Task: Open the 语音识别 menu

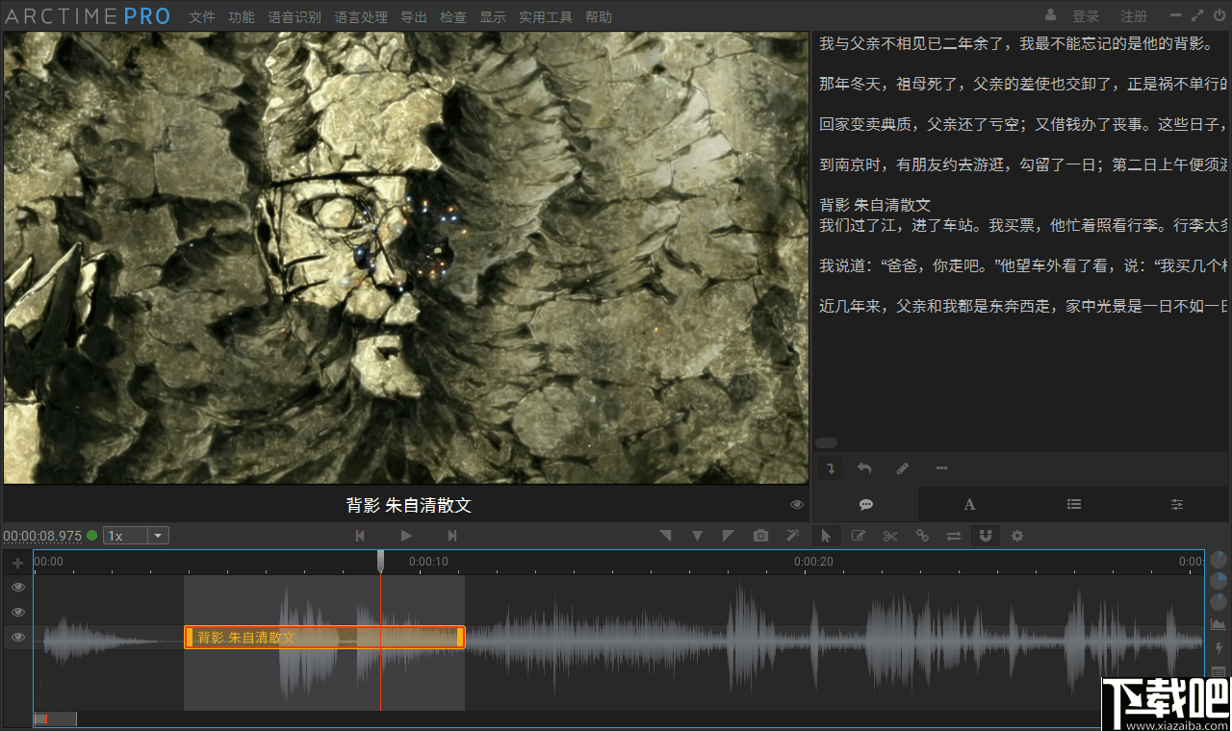Action: coord(295,16)
